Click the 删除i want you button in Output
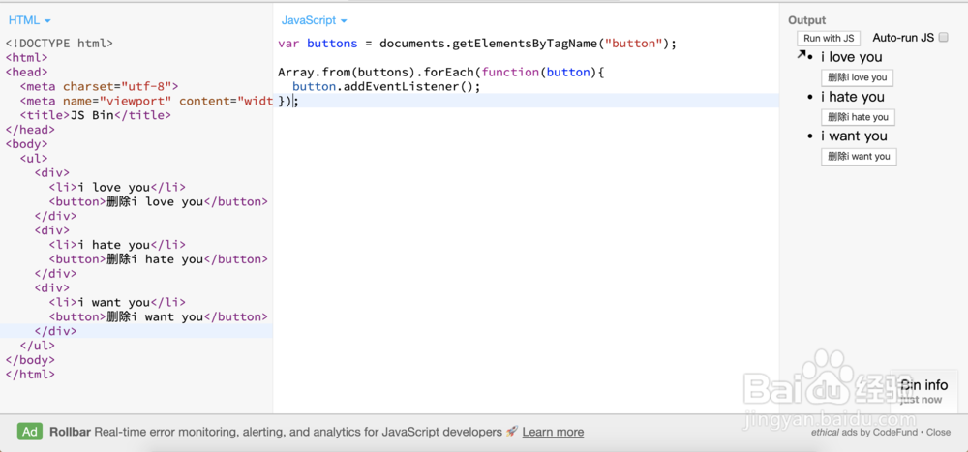This screenshot has width=968, height=452. pyautogui.click(x=859, y=157)
